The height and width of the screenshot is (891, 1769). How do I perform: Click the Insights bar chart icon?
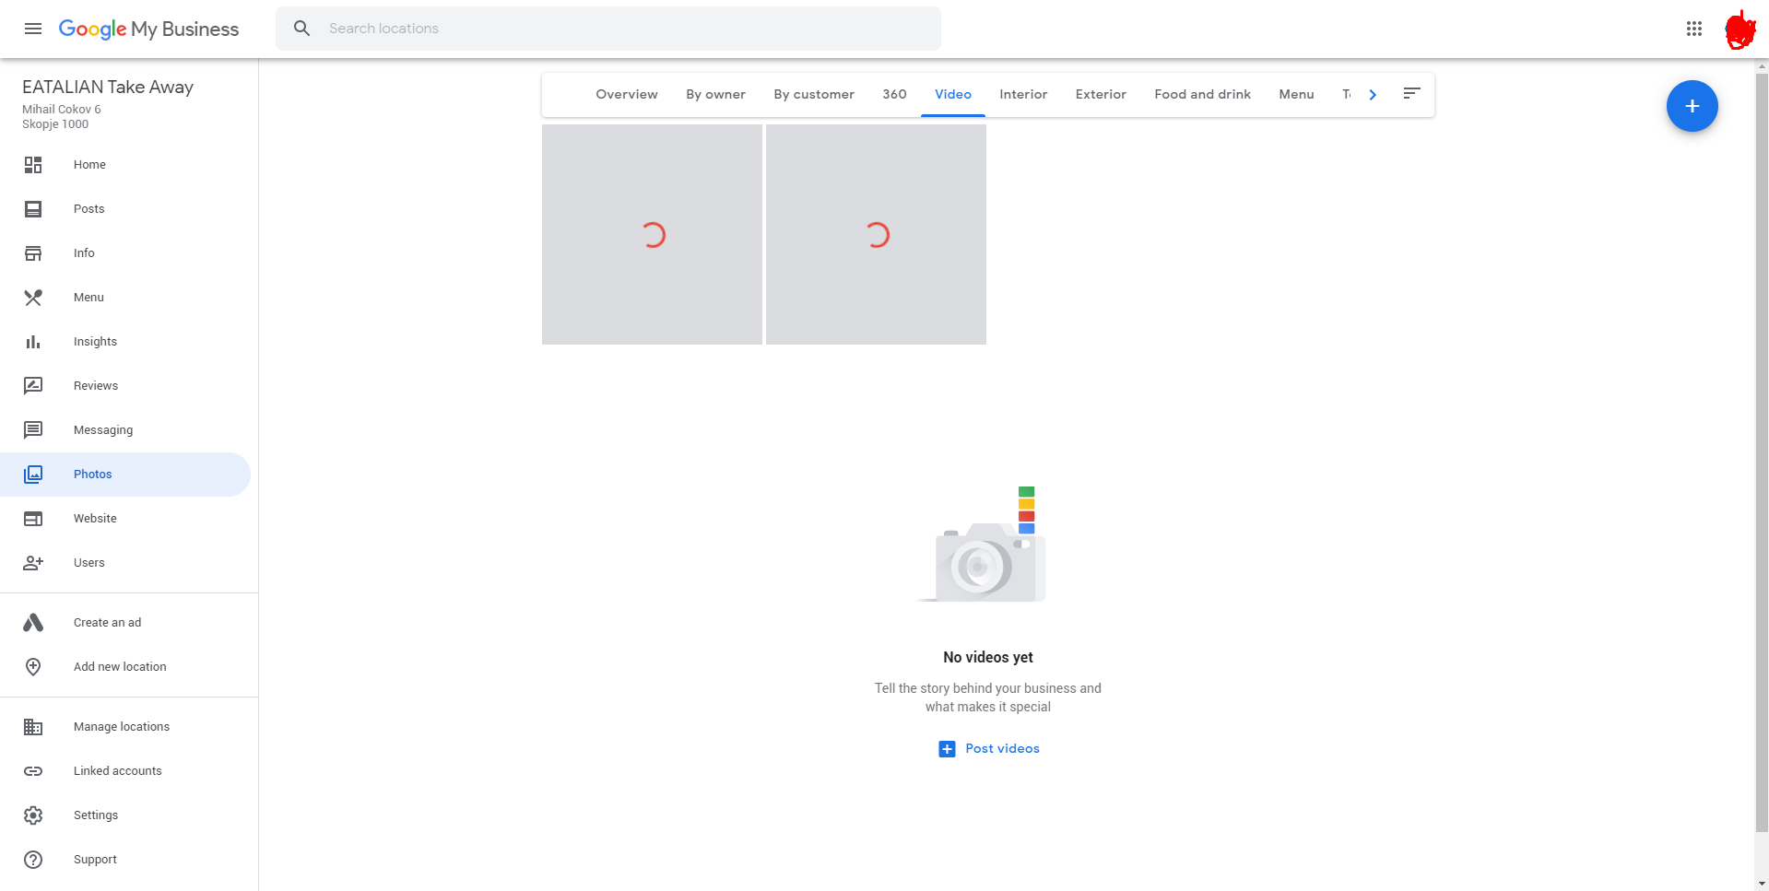click(x=33, y=342)
